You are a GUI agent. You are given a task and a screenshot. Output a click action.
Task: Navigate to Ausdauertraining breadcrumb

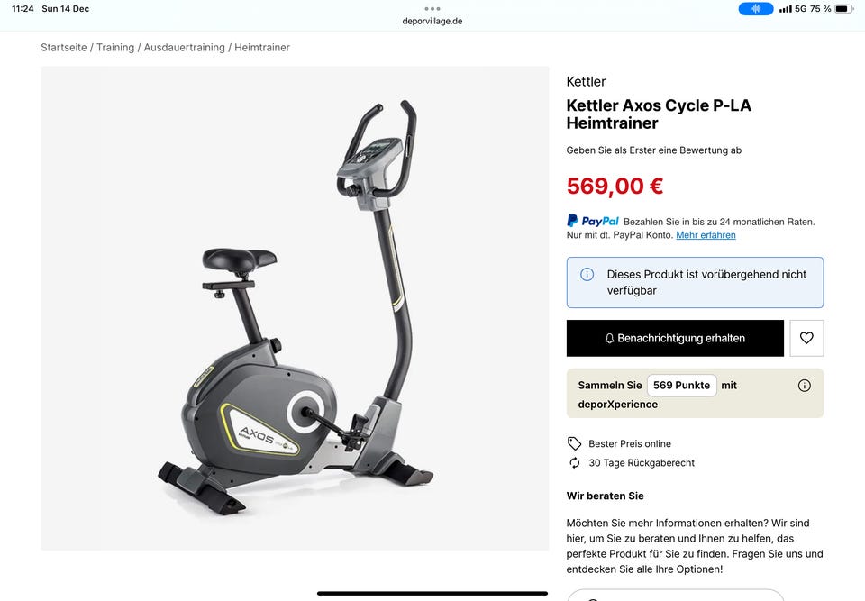(184, 48)
